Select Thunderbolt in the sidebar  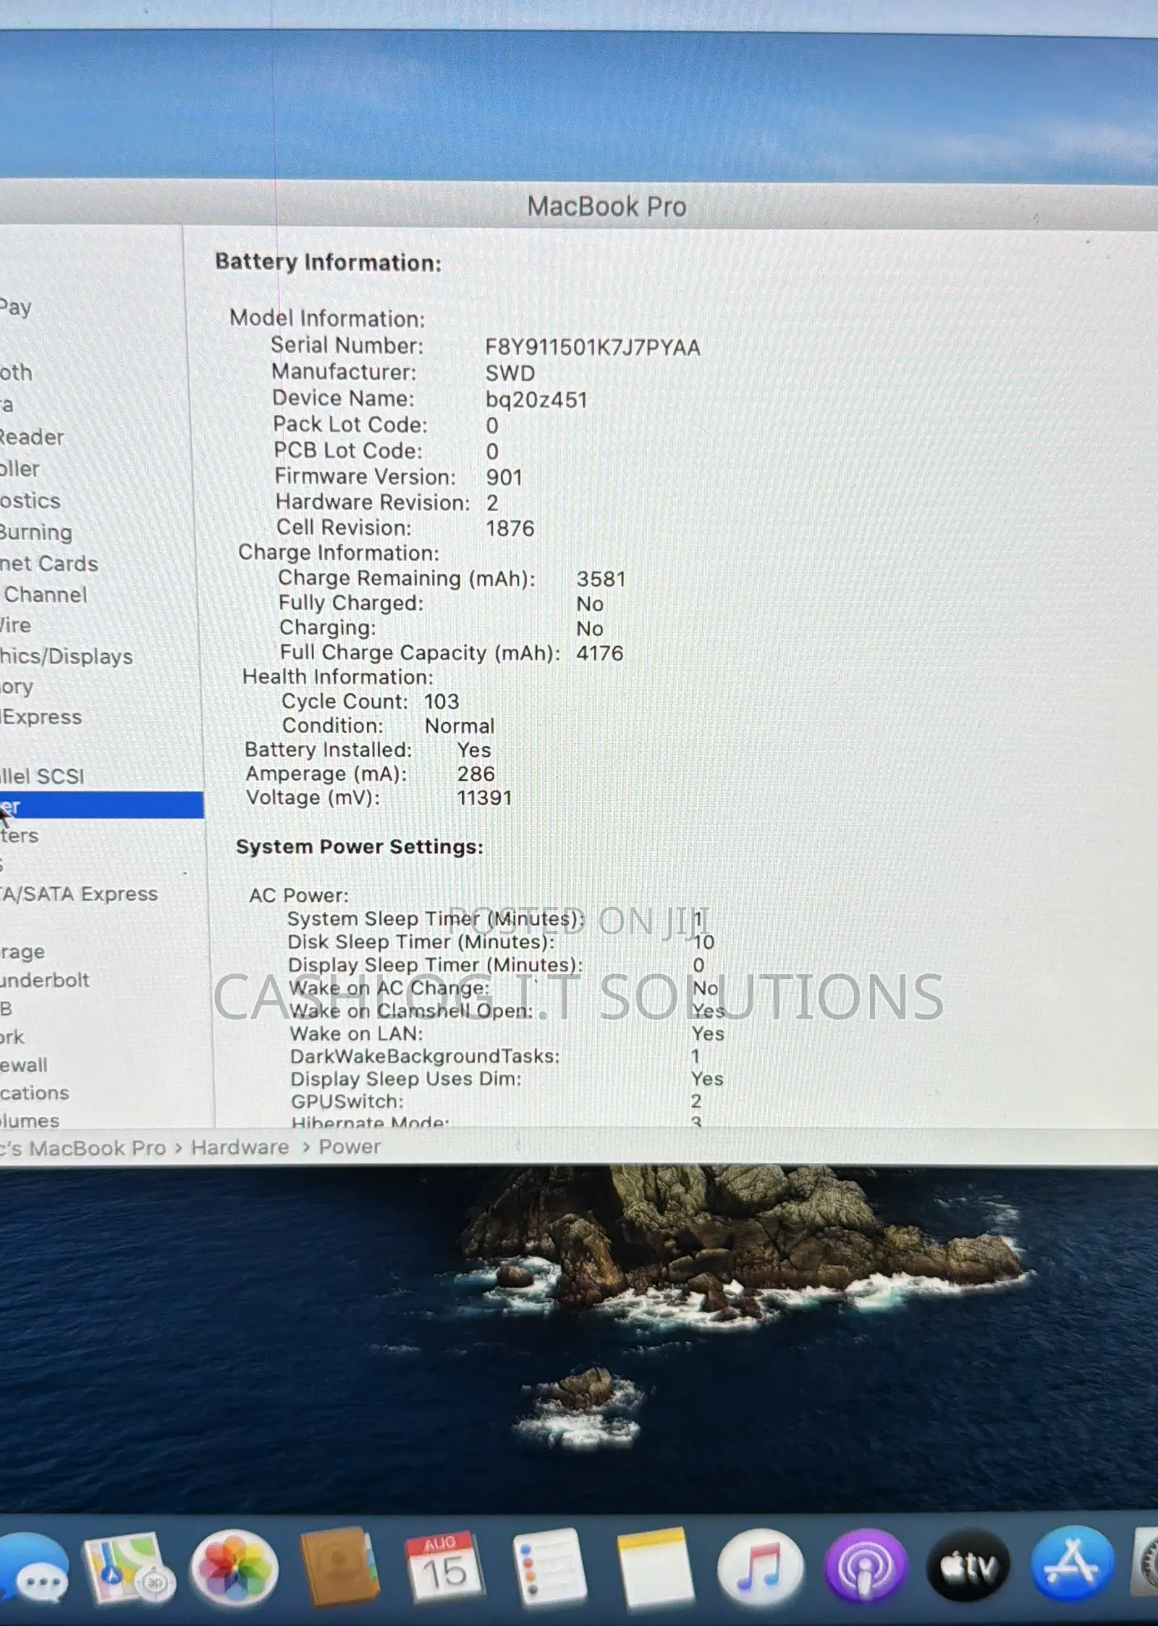click(45, 980)
